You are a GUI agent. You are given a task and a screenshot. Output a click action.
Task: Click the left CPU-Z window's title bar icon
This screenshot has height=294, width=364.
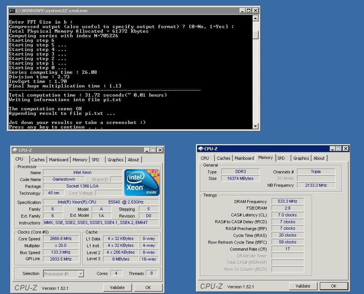click(x=15, y=150)
